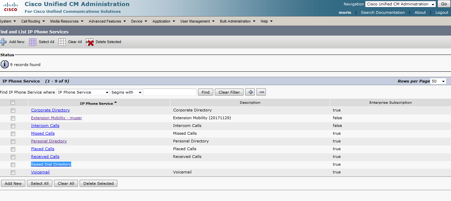The image size is (451, 201).
Task: Check the Personal Directory row checkbox
Action: [x=13, y=141]
